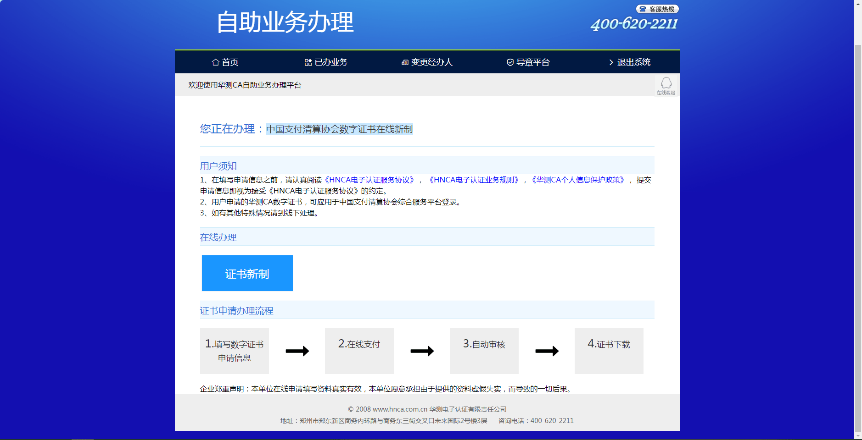This screenshot has height=440, width=862.
Task: Click the 自助业务办理 page title
Action: (285, 22)
